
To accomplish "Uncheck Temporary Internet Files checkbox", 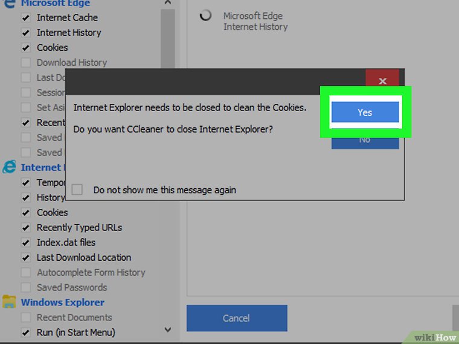I will pyautogui.click(x=26, y=182).
